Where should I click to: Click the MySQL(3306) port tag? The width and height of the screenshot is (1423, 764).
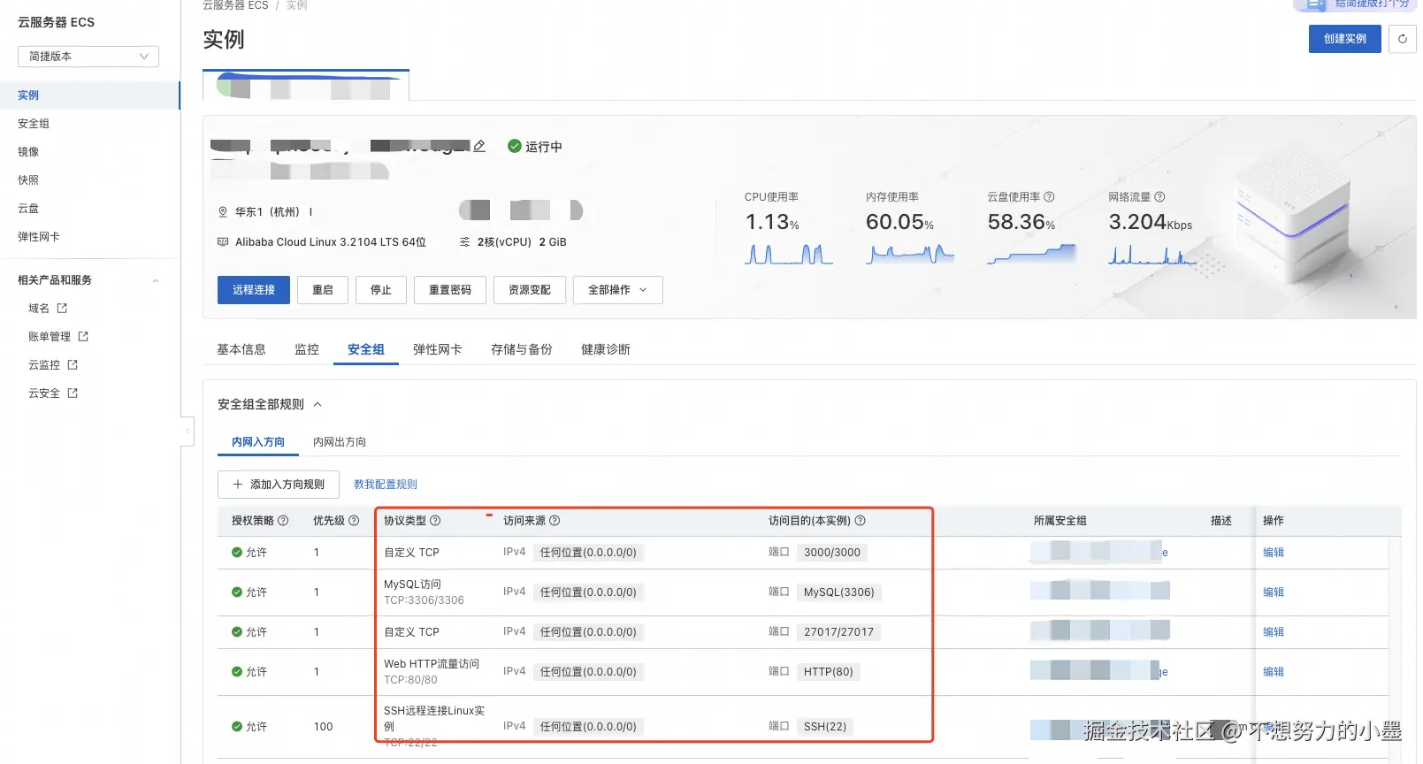839,592
